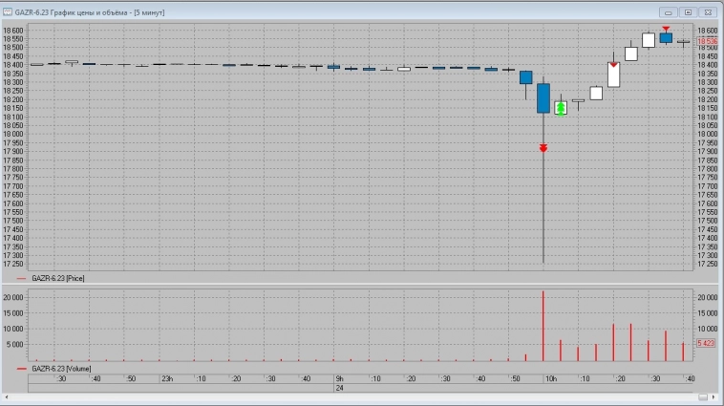Select the blue candle just before 10h
Viewport: 724px width, 406px height.
pos(526,77)
